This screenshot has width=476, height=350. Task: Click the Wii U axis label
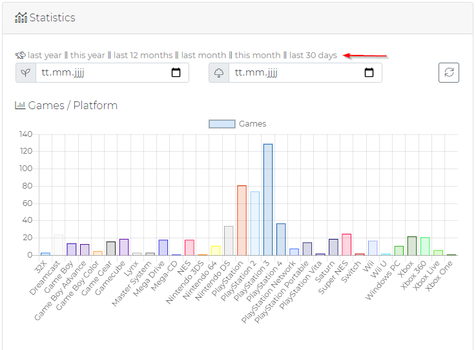378,269
